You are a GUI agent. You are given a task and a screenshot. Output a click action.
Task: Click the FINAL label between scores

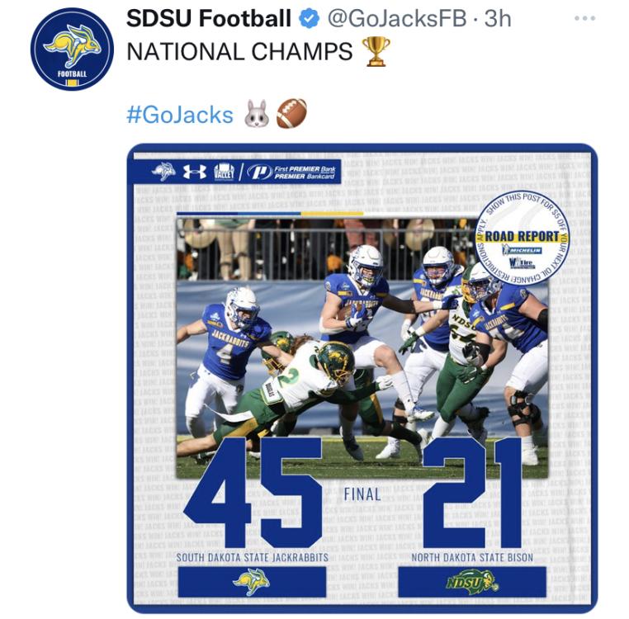(x=362, y=494)
